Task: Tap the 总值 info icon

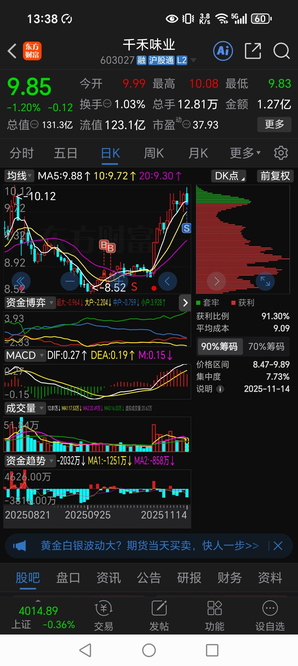Action: (x=34, y=124)
